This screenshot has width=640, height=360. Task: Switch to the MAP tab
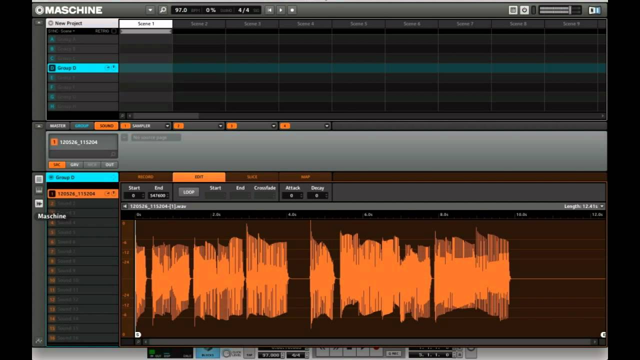[x=305, y=177]
